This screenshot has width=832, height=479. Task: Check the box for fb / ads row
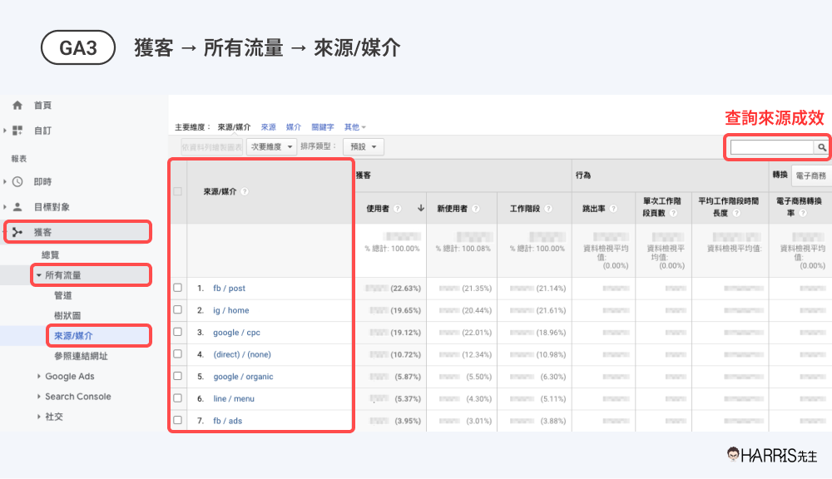coord(178,420)
